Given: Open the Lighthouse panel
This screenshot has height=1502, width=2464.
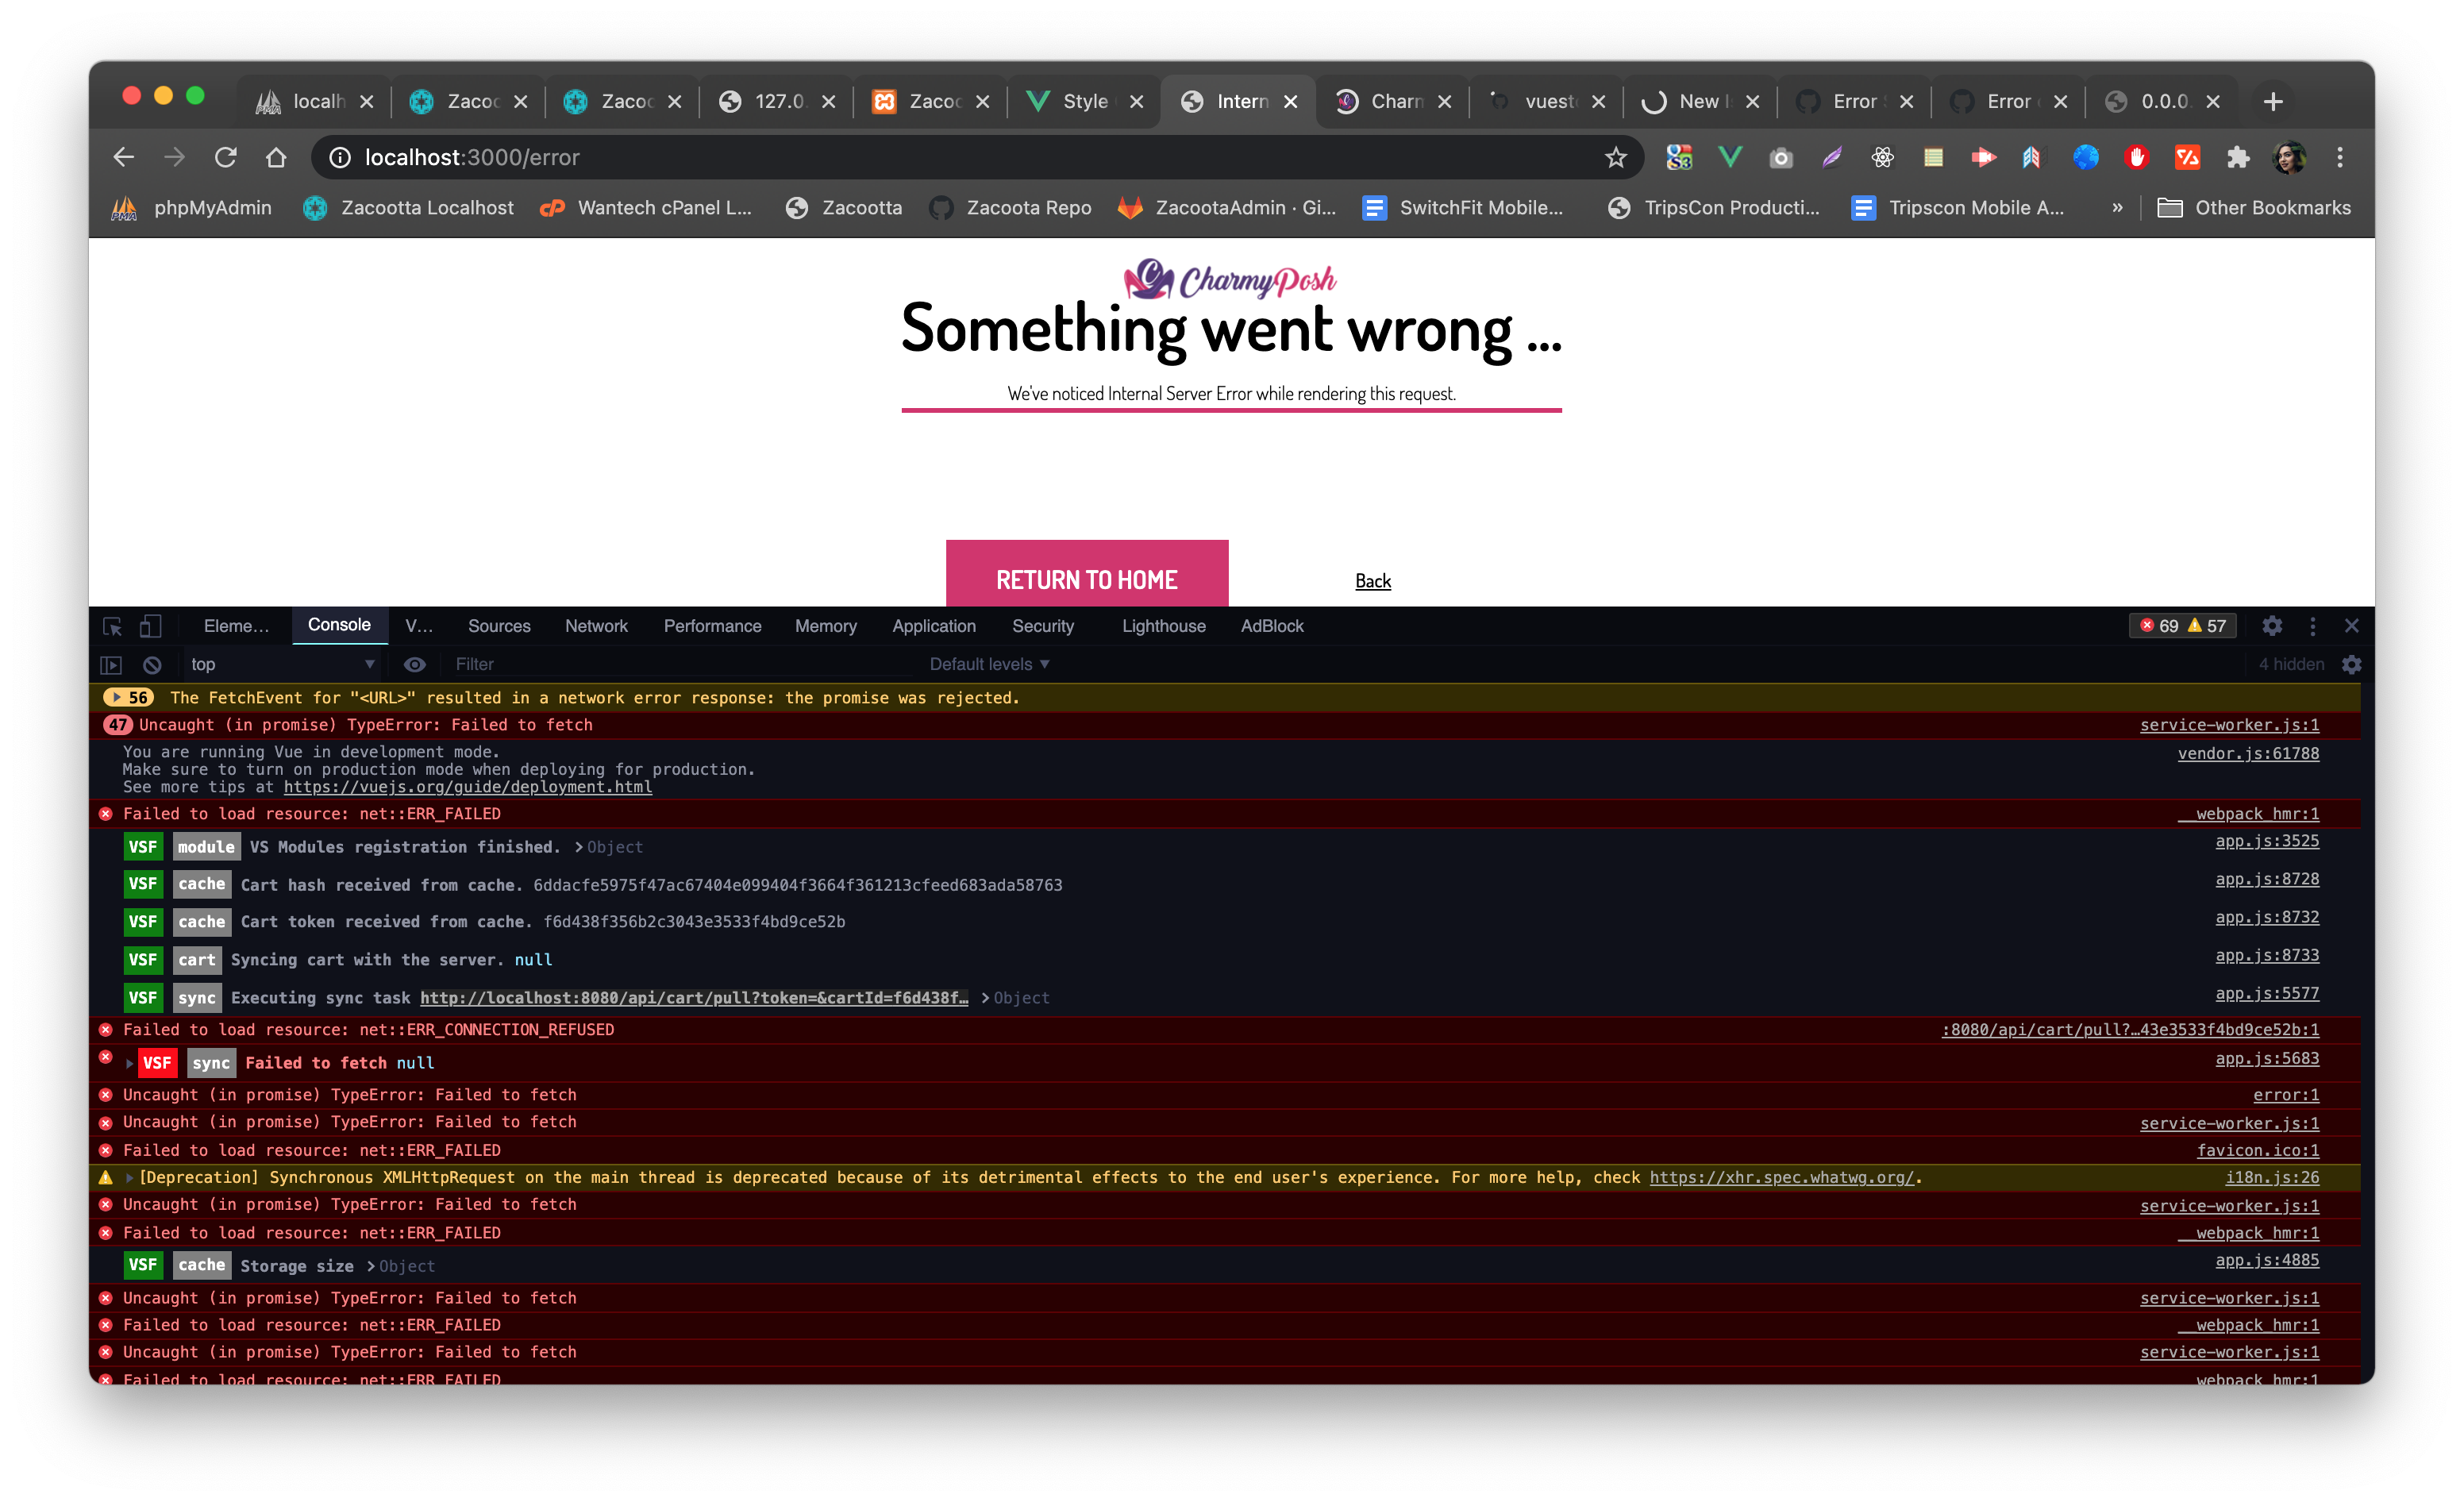Looking at the screenshot, I should (x=1163, y=626).
